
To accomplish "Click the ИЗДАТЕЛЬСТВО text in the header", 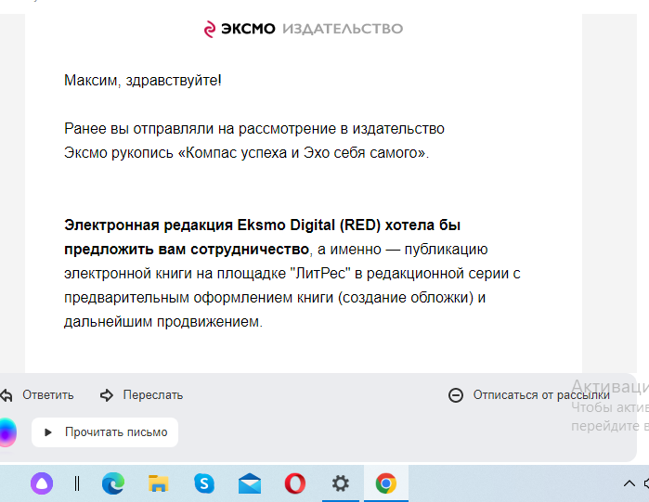I will pos(343,29).
